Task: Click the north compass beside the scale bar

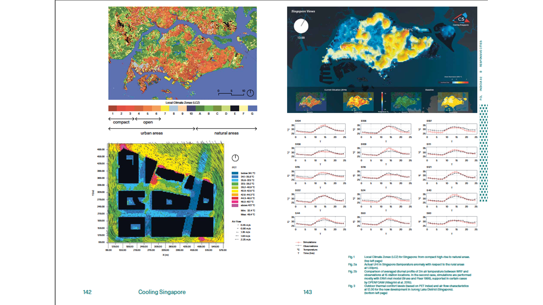Action: click(250, 93)
